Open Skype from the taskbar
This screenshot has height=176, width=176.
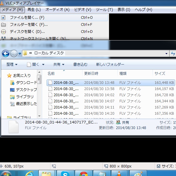click(x=65, y=173)
